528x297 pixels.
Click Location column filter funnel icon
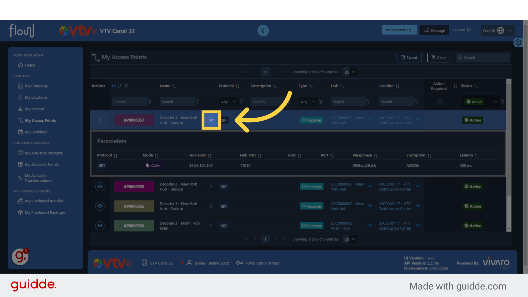tap(417, 102)
